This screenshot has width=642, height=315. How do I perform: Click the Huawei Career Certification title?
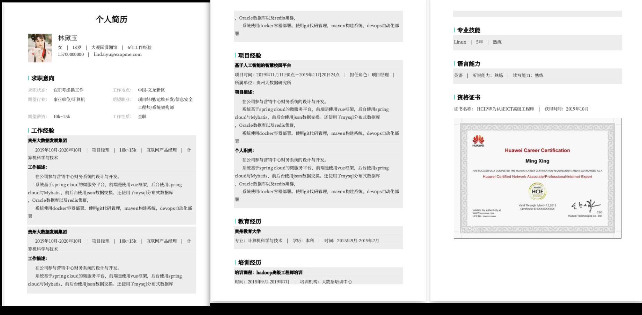coord(537,150)
